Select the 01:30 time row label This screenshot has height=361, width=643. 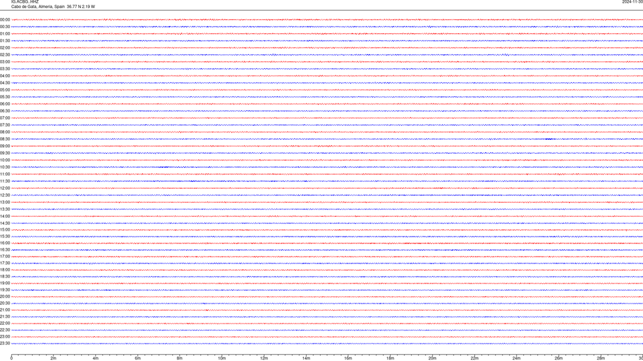point(5,41)
